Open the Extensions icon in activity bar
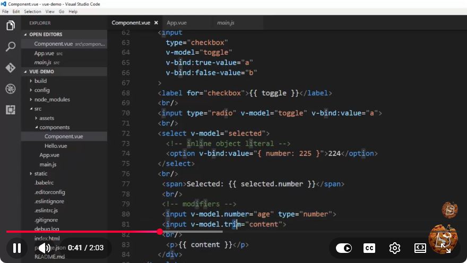The height and width of the screenshot is (263, 467). coord(11,110)
